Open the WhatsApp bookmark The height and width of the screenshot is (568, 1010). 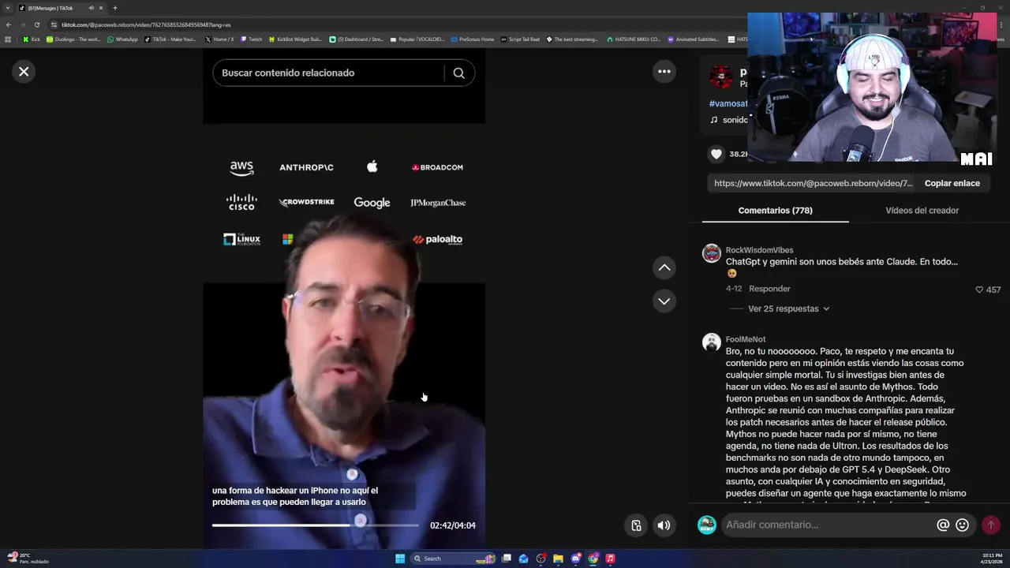pos(122,39)
